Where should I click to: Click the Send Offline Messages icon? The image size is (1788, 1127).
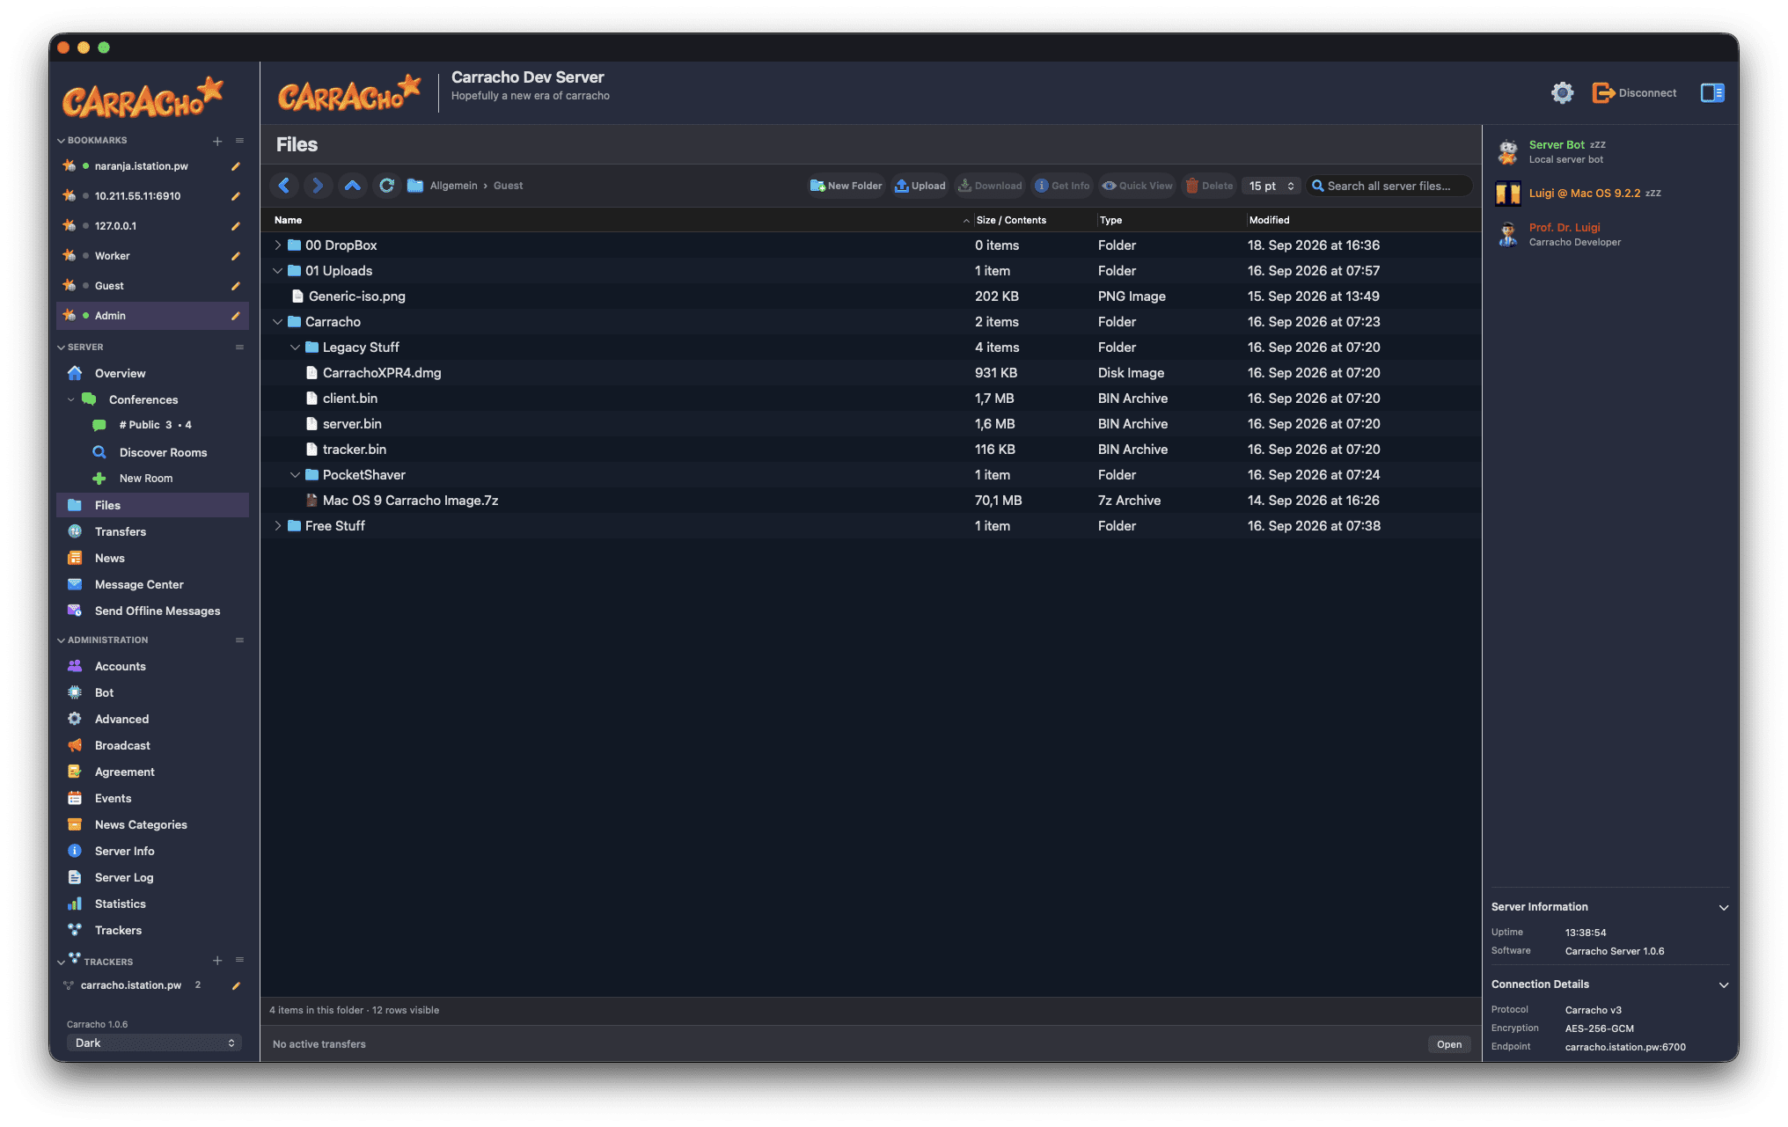(x=75, y=611)
